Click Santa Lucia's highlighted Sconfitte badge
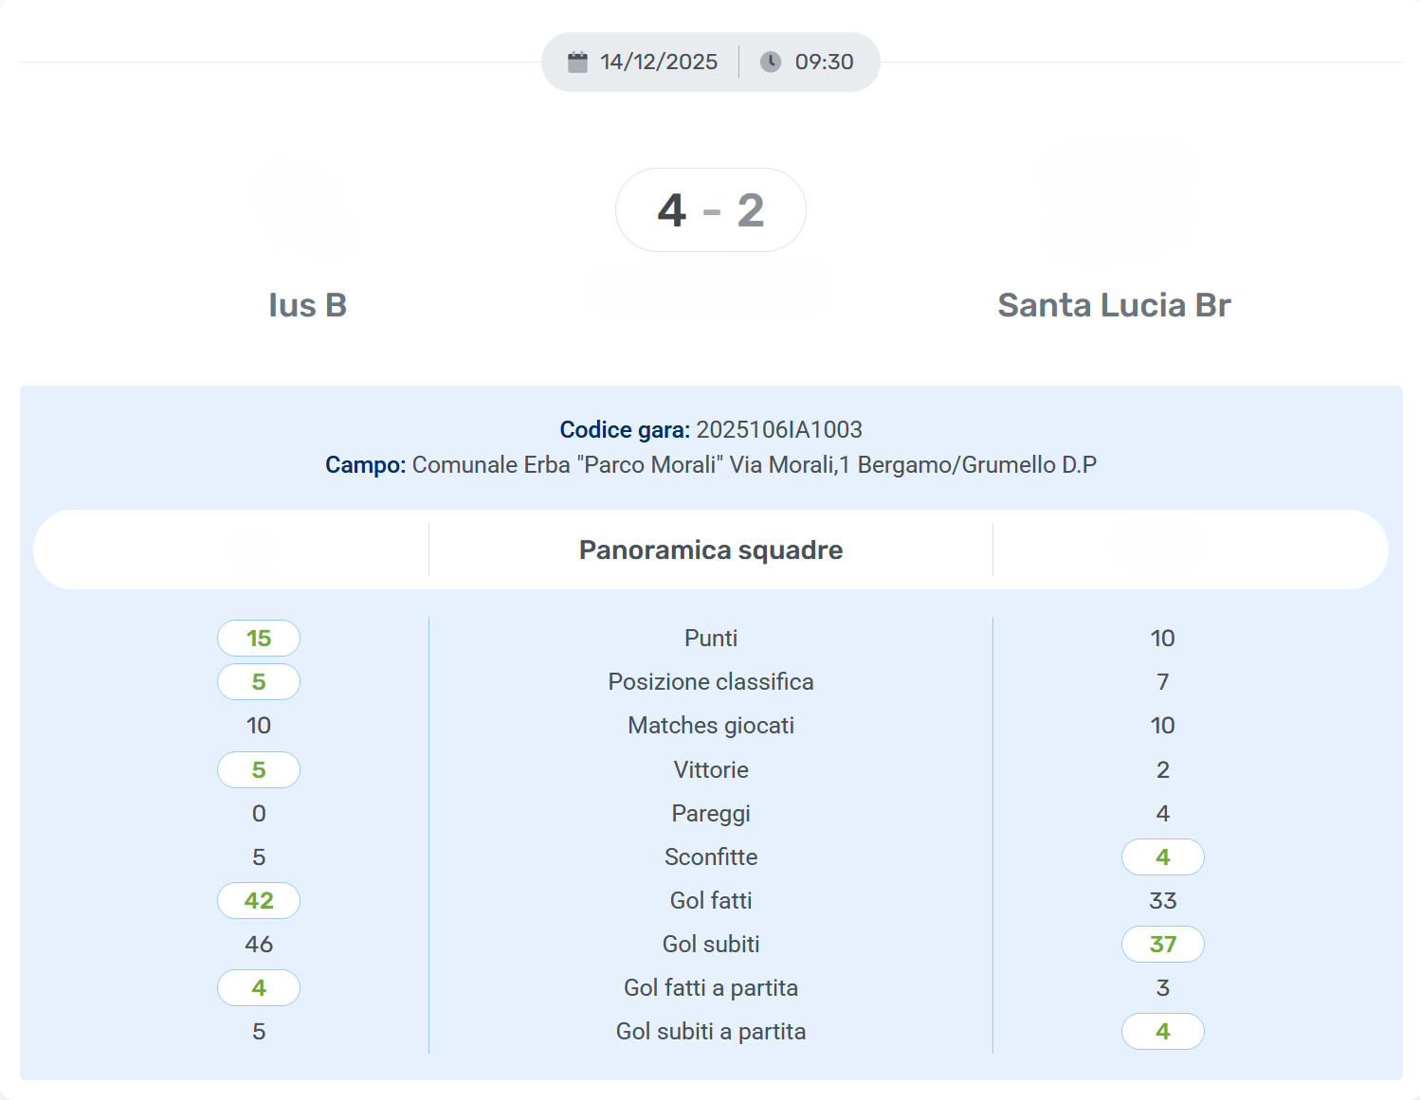The image size is (1420, 1100). (x=1163, y=857)
